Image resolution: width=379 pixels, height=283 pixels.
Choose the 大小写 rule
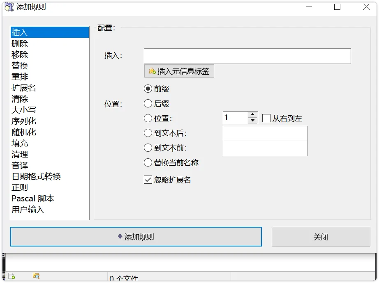coord(50,110)
